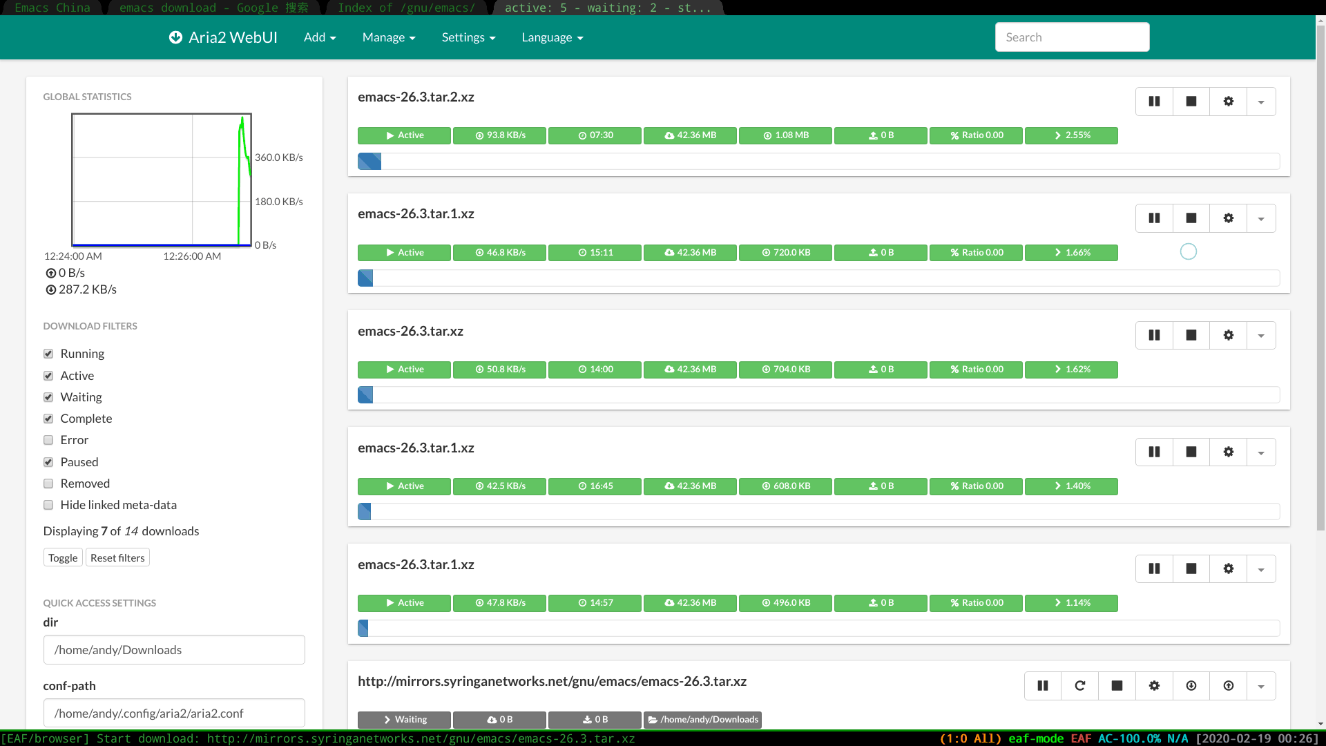Click the Search input field
Image resolution: width=1326 pixels, height=746 pixels.
[x=1072, y=37]
